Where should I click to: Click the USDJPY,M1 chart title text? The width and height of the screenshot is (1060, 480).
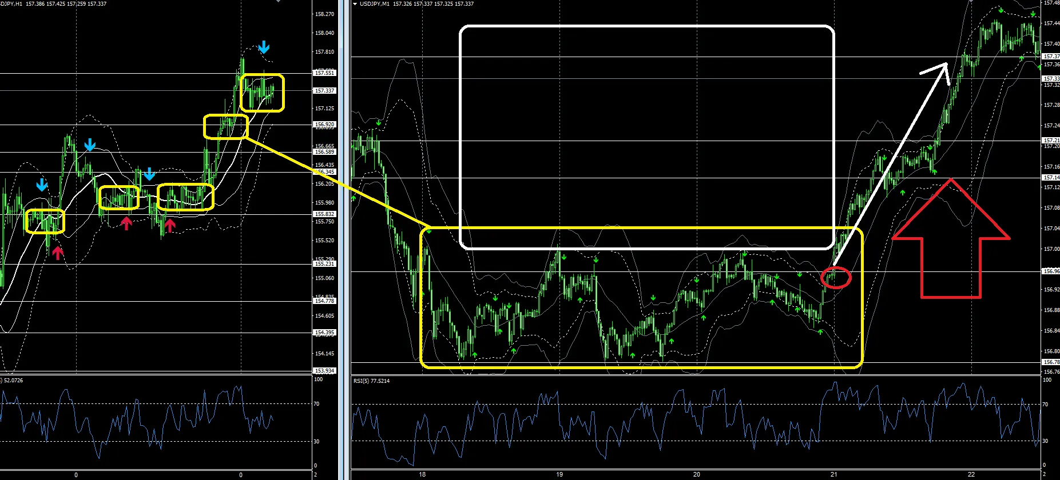375,4
